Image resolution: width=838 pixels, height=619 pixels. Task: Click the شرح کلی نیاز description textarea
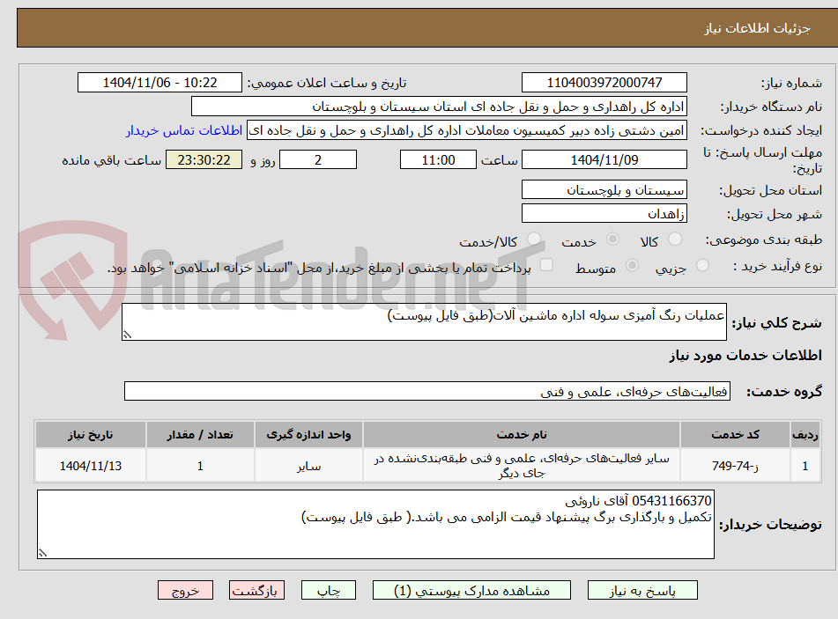click(424, 321)
